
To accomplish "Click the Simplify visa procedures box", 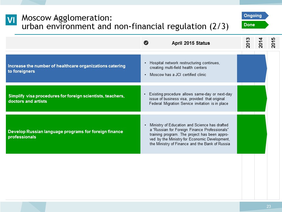I will pos(73,98).
